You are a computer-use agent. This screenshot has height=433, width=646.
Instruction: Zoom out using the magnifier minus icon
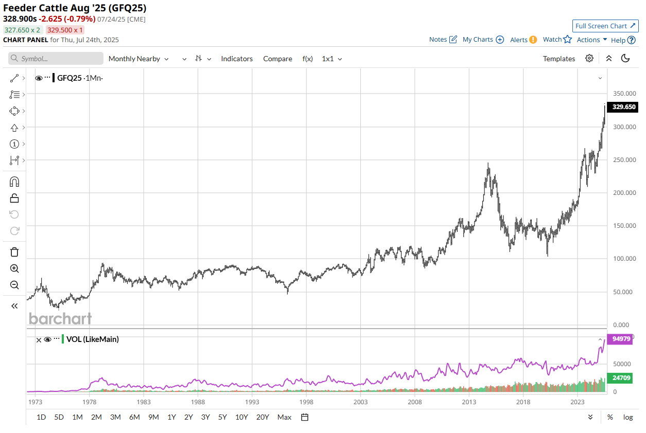[x=14, y=285]
